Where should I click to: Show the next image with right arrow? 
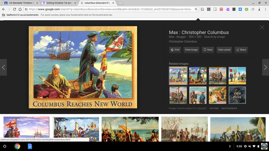click(265, 67)
